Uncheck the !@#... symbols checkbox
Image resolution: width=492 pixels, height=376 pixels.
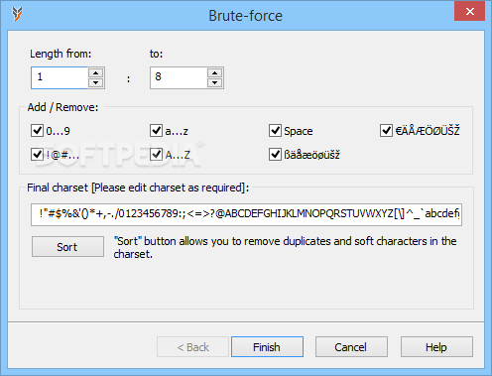[37, 154]
